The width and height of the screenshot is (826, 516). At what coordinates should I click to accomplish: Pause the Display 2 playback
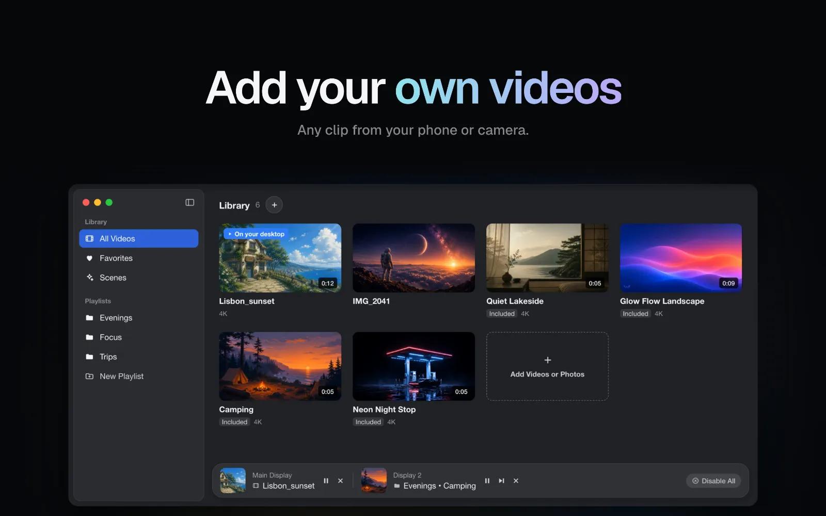pyautogui.click(x=487, y=480)
